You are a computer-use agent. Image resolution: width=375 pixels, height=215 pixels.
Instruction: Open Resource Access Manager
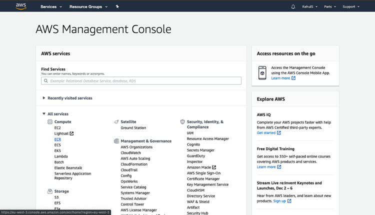tap(208, 138)
